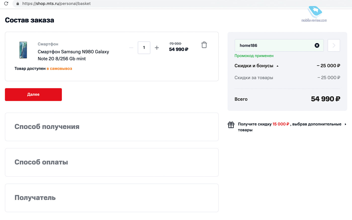Select the shop.mts.ru URL in the address bar
The width and height of the screenshot is (352, 220).
coord(56,4)
